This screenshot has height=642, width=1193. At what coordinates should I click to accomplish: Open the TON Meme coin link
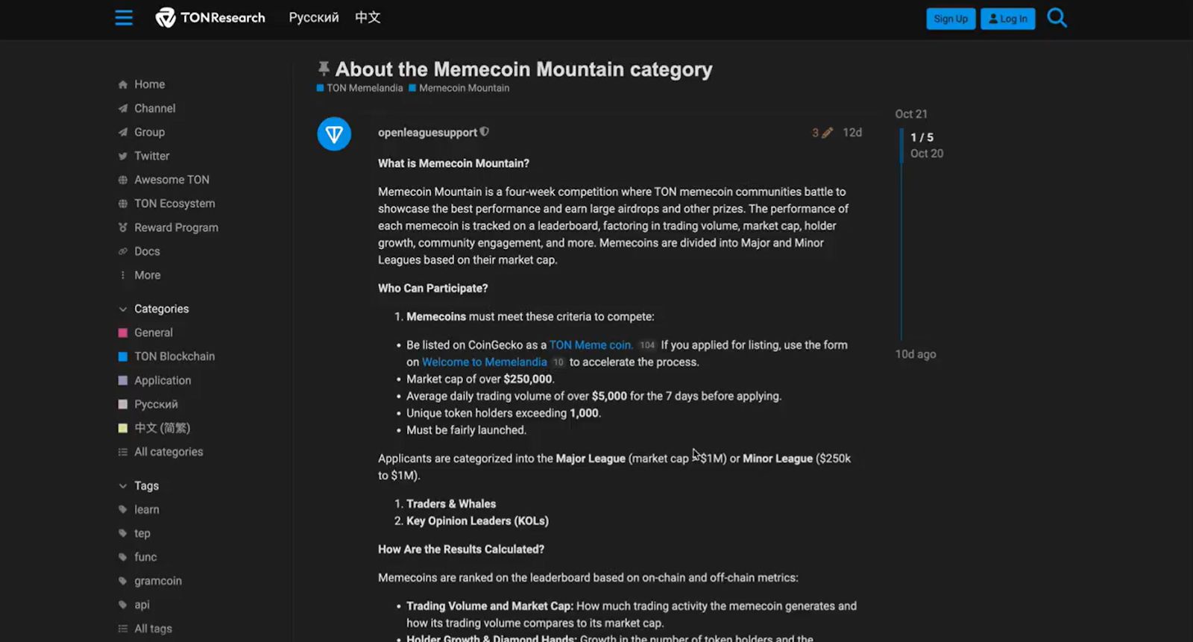[x=591, y=344]
